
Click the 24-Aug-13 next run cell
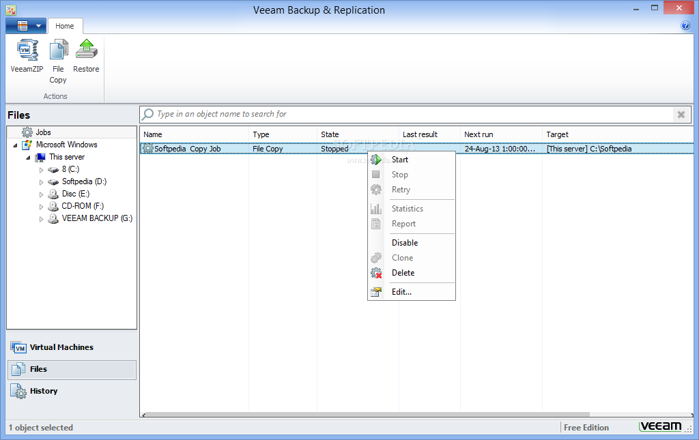click(x=500, y=149)
